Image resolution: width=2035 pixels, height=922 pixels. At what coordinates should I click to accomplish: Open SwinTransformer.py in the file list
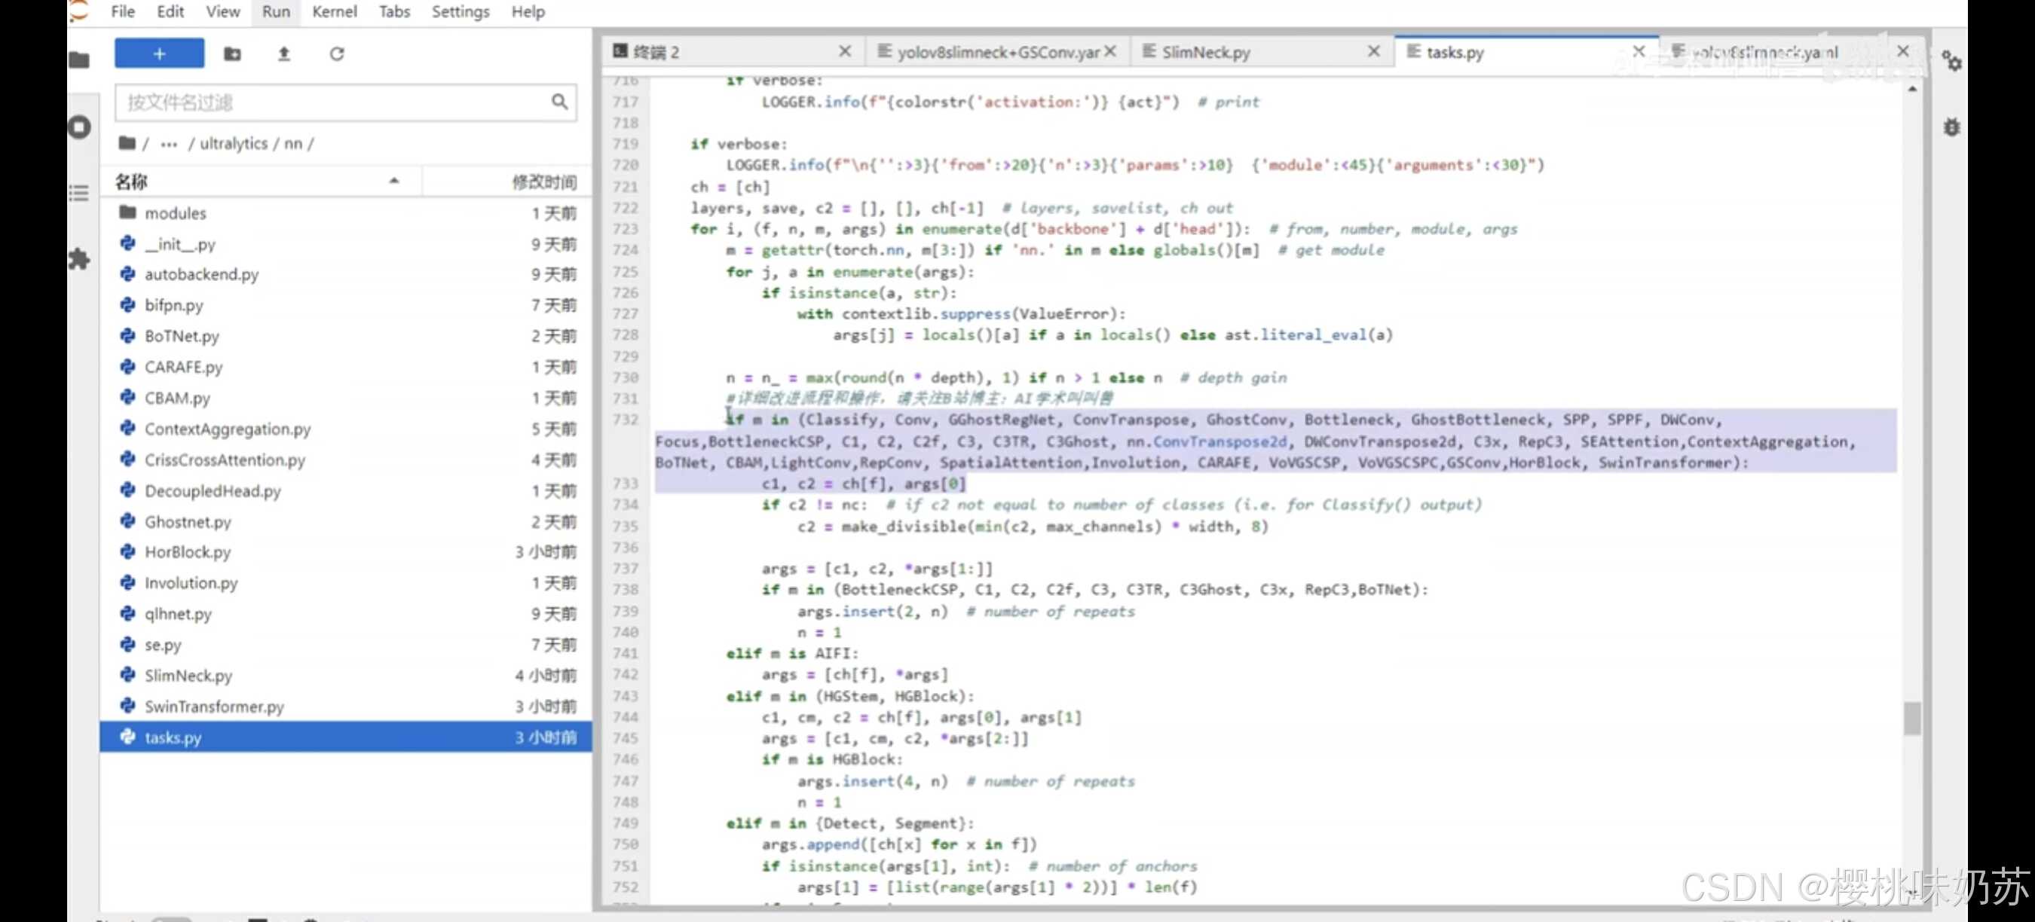[213, 707]
